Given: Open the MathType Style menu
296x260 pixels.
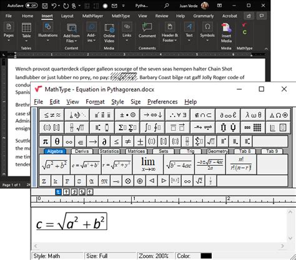Looking at the screenshot, I should point(117,102).
